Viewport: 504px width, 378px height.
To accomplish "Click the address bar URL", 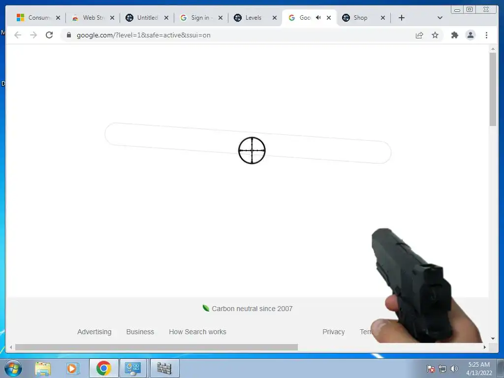I will pos(143,35).
